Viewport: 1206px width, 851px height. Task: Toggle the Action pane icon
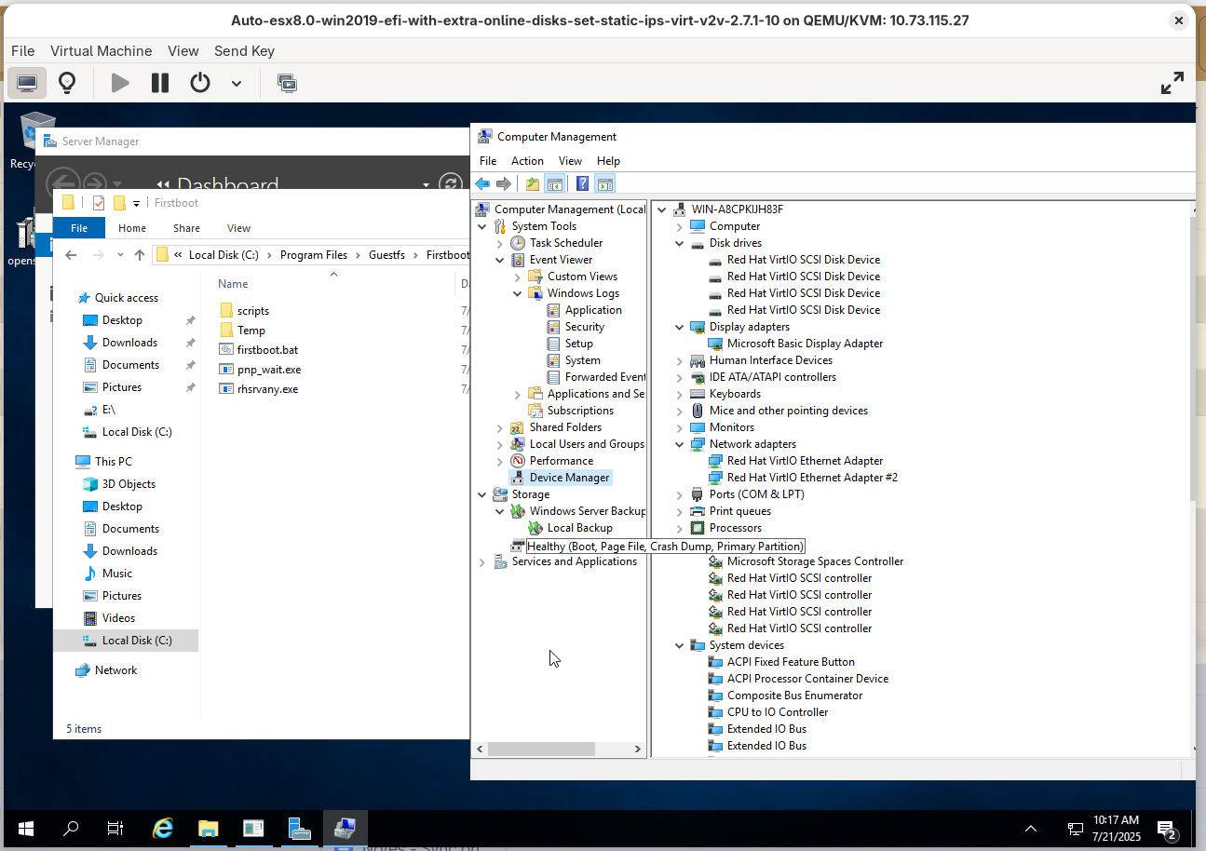(x=605, y=183)
